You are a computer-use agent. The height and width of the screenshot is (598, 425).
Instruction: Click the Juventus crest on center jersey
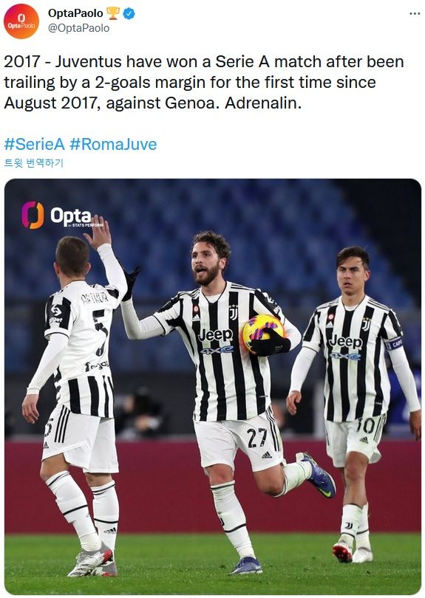tap(234, 313)
